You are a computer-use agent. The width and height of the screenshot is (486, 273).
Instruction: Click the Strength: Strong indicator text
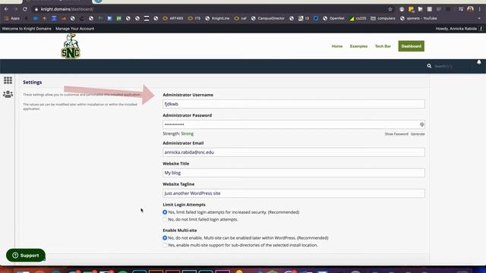pos(178,133)
